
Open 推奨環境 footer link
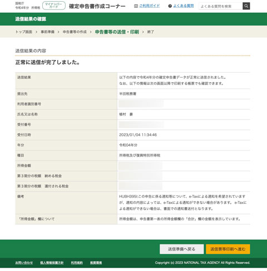point(96,263)
